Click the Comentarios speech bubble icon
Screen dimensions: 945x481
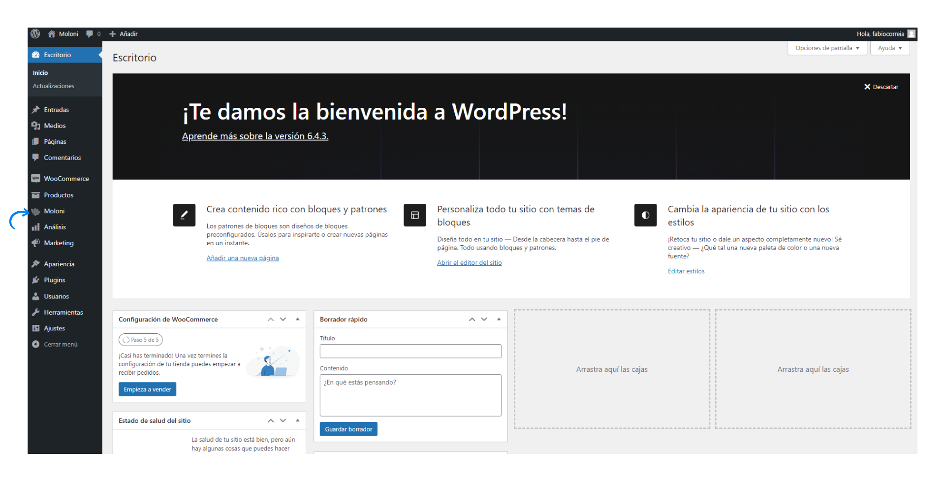click(x=36, y=158)
